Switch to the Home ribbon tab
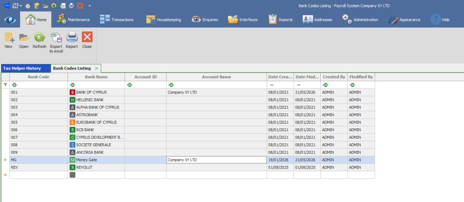This screenshot has height=202, width=464. [x=35, y=19]
